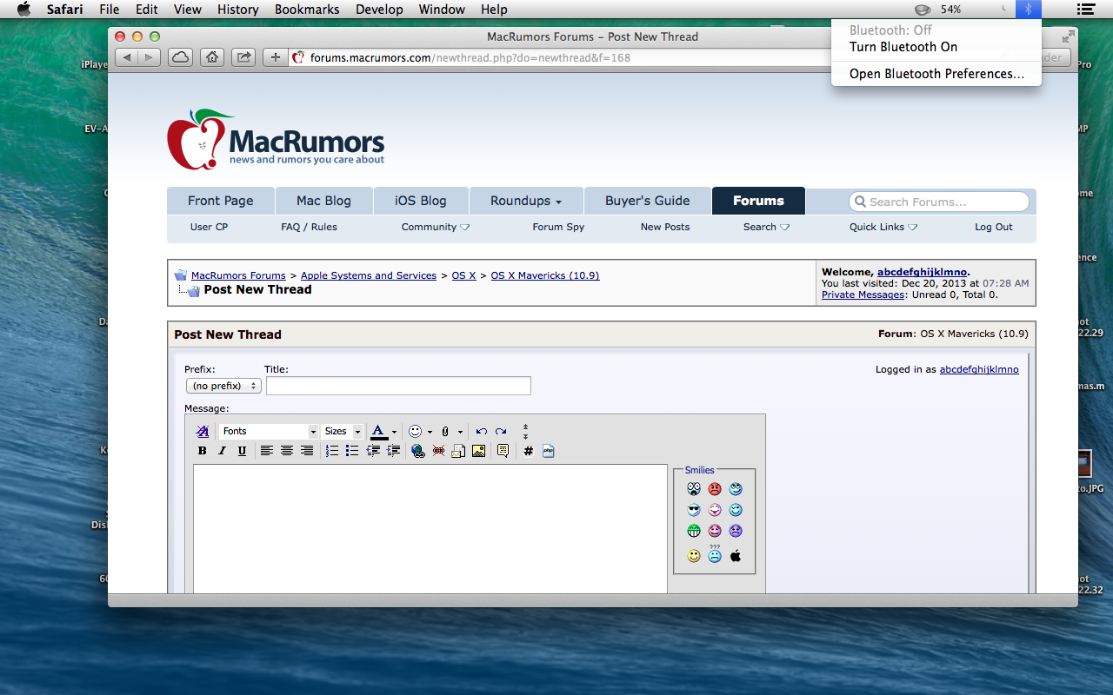Insert an unordered bullet list
This screenshot has height=695, width=1113.
(351, 451)
